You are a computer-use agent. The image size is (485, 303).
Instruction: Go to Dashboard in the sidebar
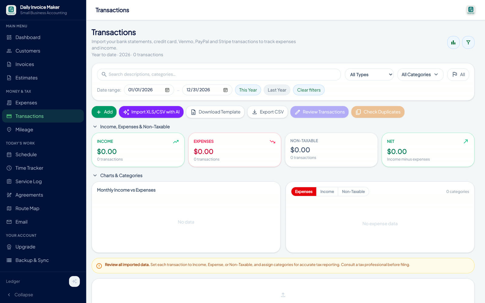pyautogui.click(x=43, y=37)
